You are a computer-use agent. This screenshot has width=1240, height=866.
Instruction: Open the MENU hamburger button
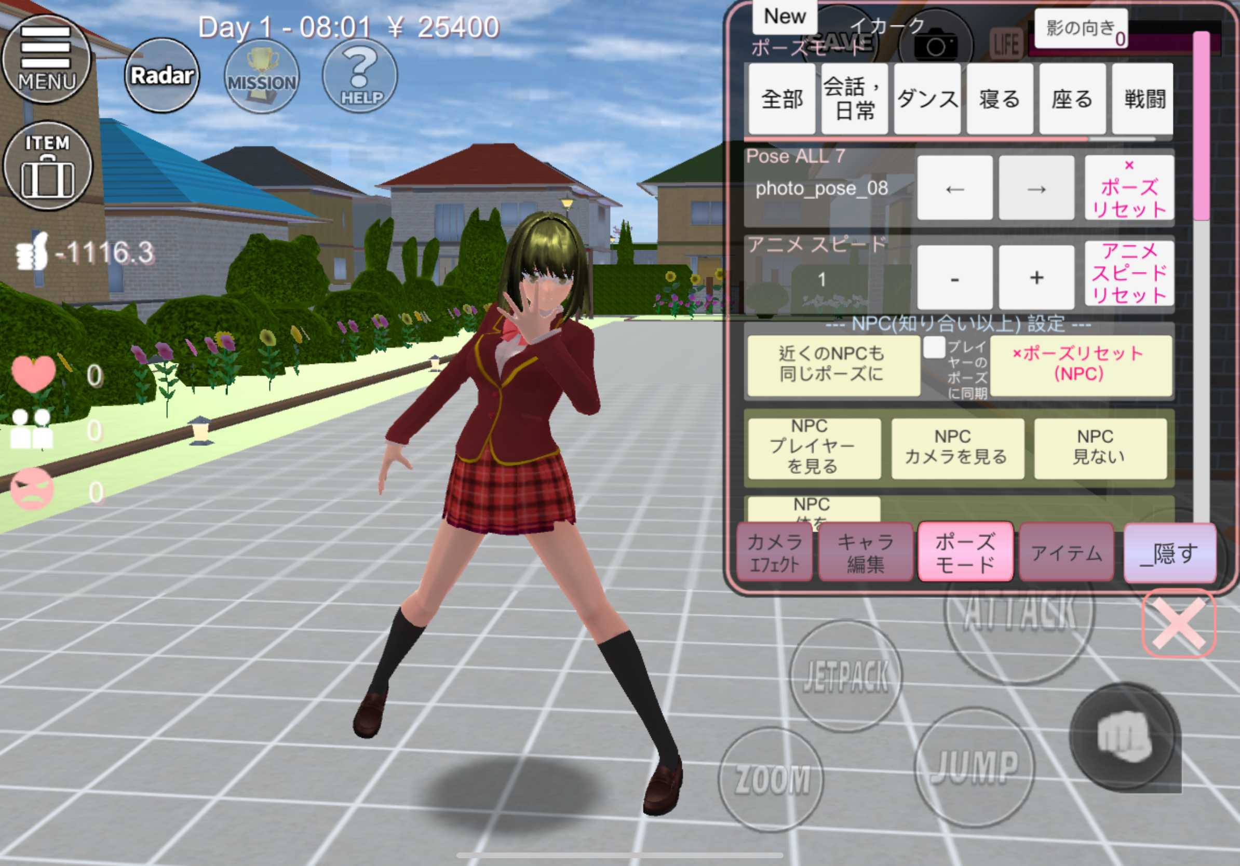(x=46, y=58)
